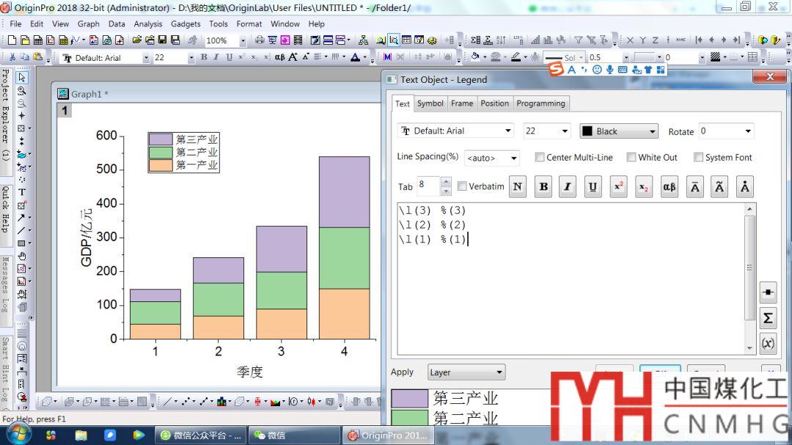Select the Text tool (T) in Tools toolbar
The width and height of the screenshot is (792, 445).
[22, 192]
